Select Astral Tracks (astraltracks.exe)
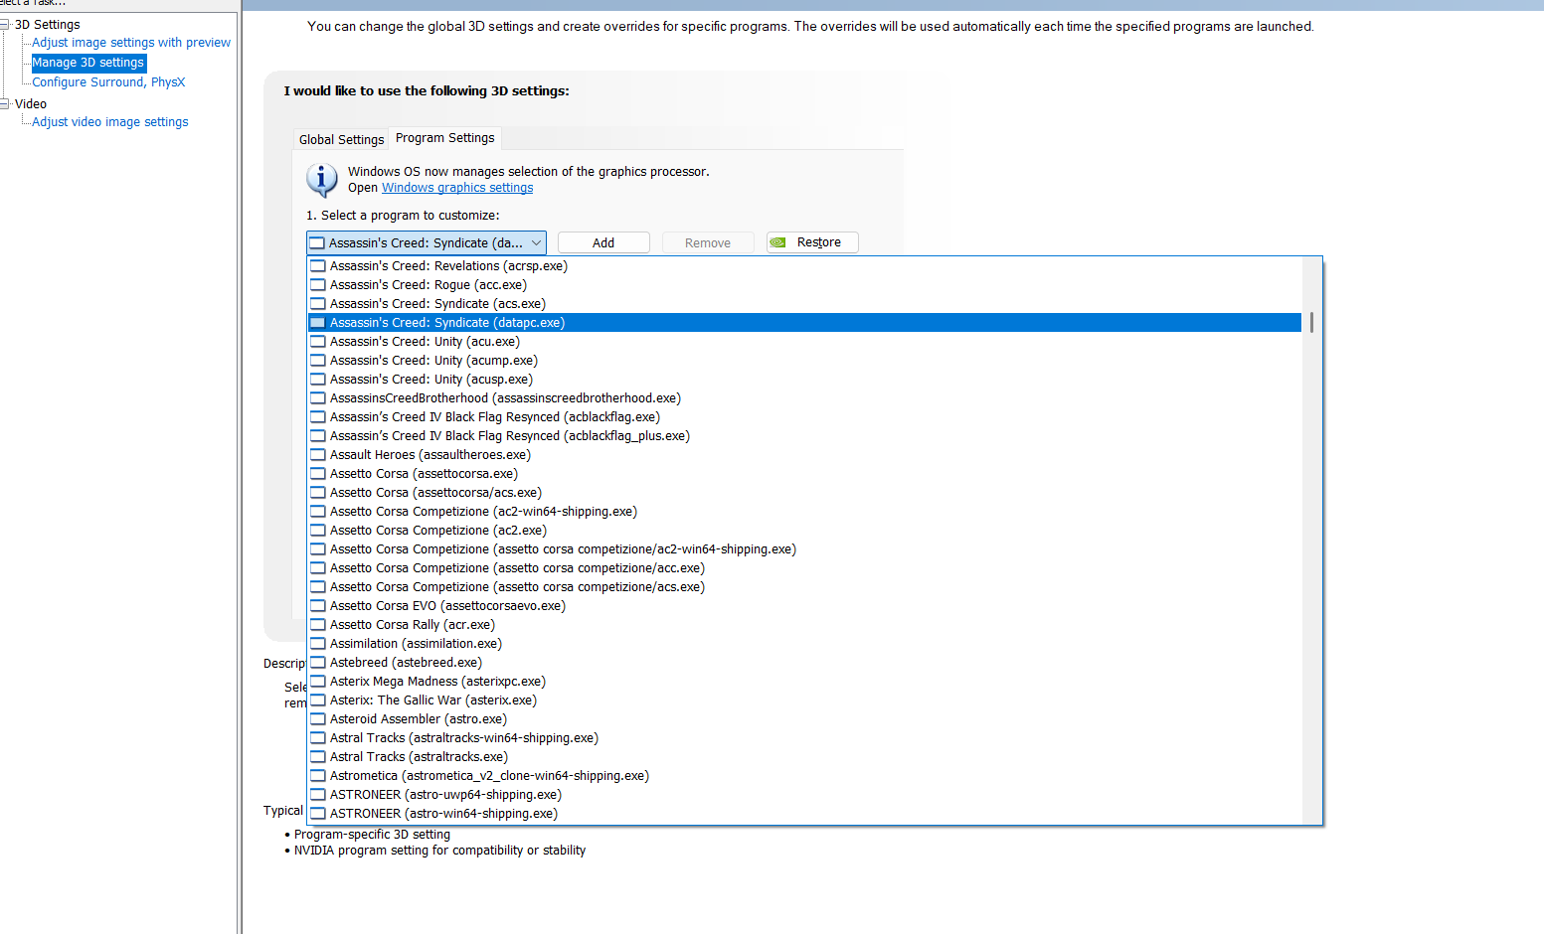This screenshot has height=934, width=1544. point(804,757)
